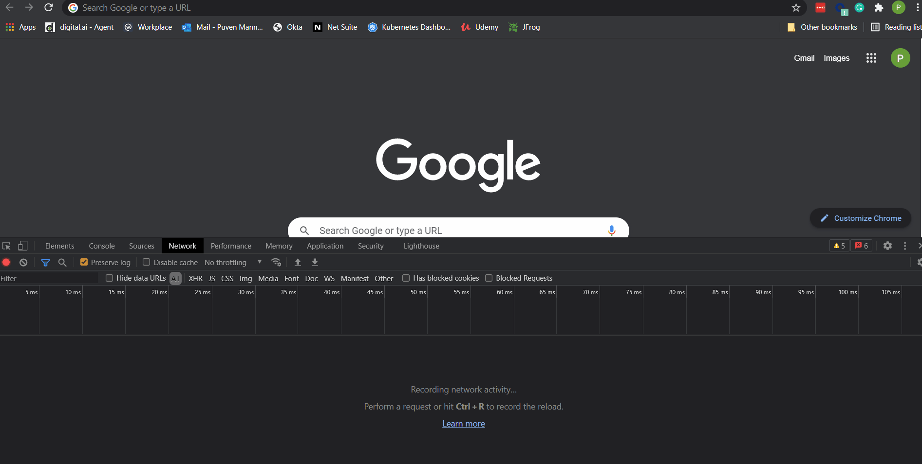The width and height of the screenshot is (922, 464).
Task: Open the Kubernetes Dashboard bookmark
Action: tap(409, 27)
